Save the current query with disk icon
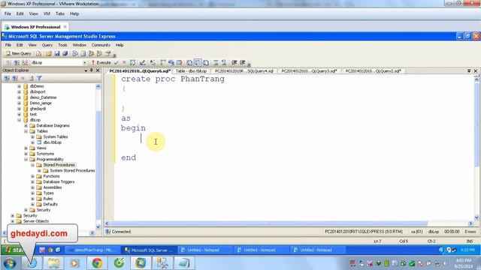This screenshot has width=481, height=270. [57, 53]
